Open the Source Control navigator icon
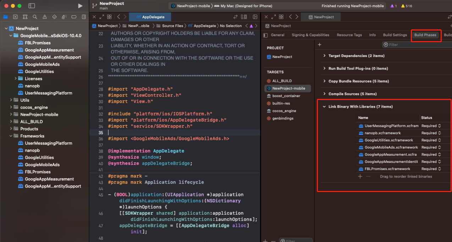 (x=15, y=17)
